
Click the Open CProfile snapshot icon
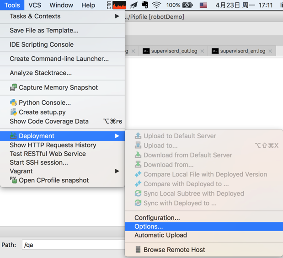pos(13,180)
